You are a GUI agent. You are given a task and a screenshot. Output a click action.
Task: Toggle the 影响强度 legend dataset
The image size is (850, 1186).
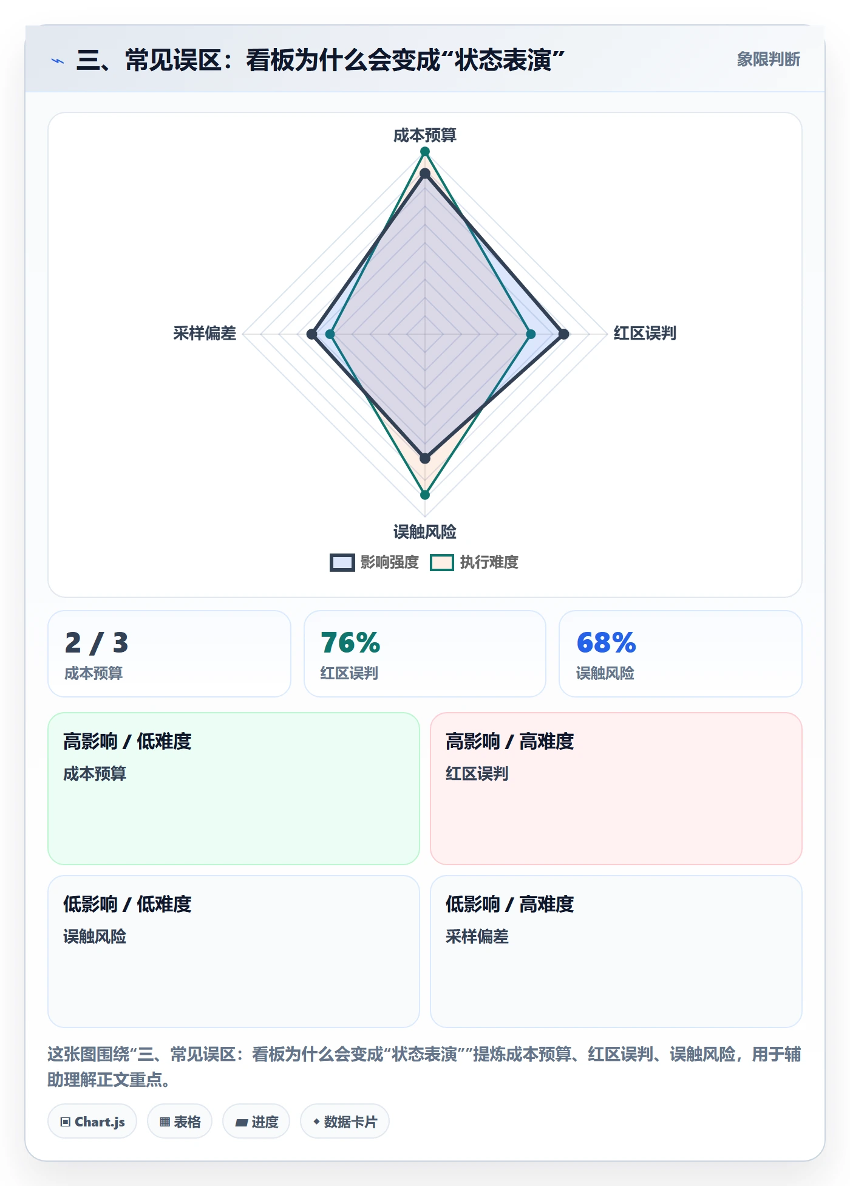click(x=375, y=562)
